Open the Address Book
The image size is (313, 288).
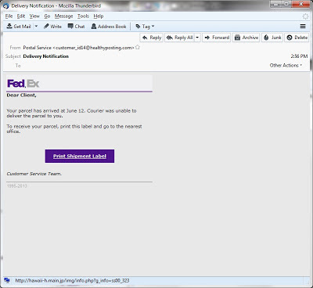point(109,27)
